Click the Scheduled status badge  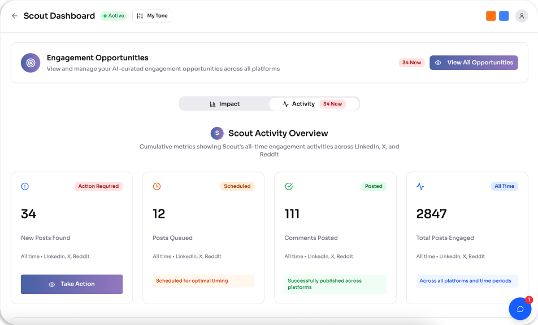(x=237, y=186)
